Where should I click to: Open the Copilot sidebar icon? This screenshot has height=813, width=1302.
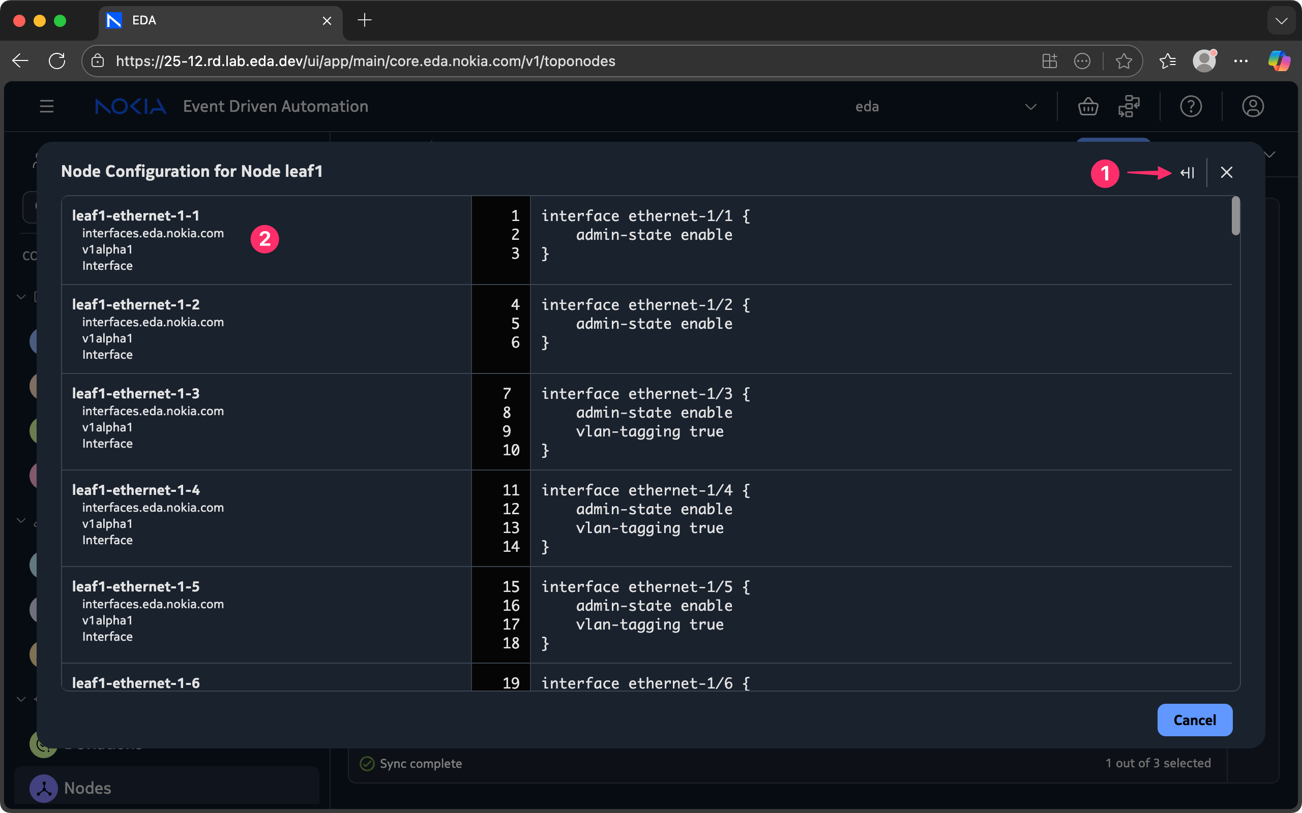point(1279,61)
